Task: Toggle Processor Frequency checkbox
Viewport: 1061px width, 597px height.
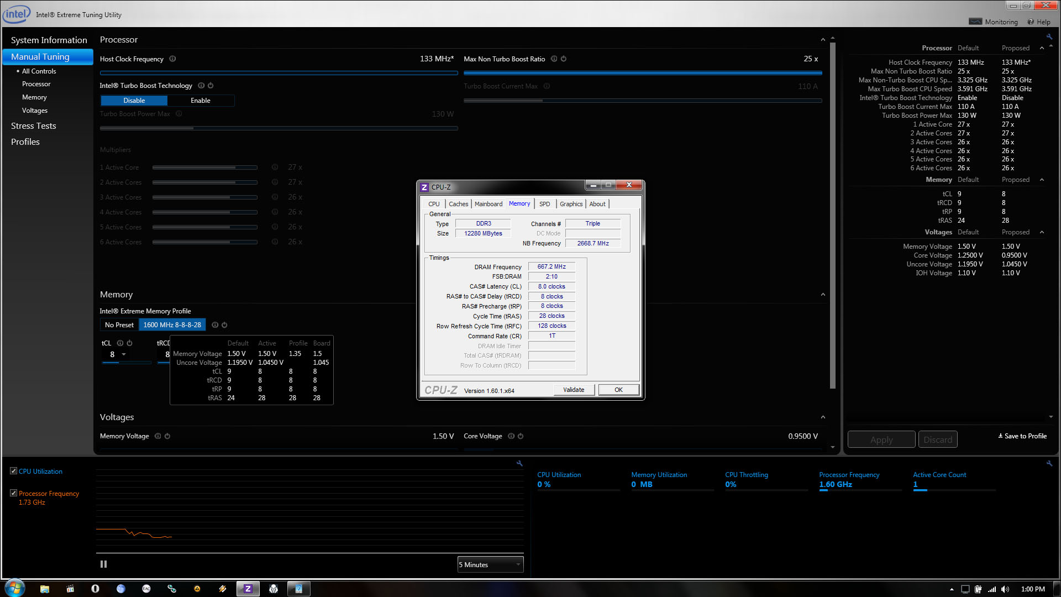Action: [13, 493]
